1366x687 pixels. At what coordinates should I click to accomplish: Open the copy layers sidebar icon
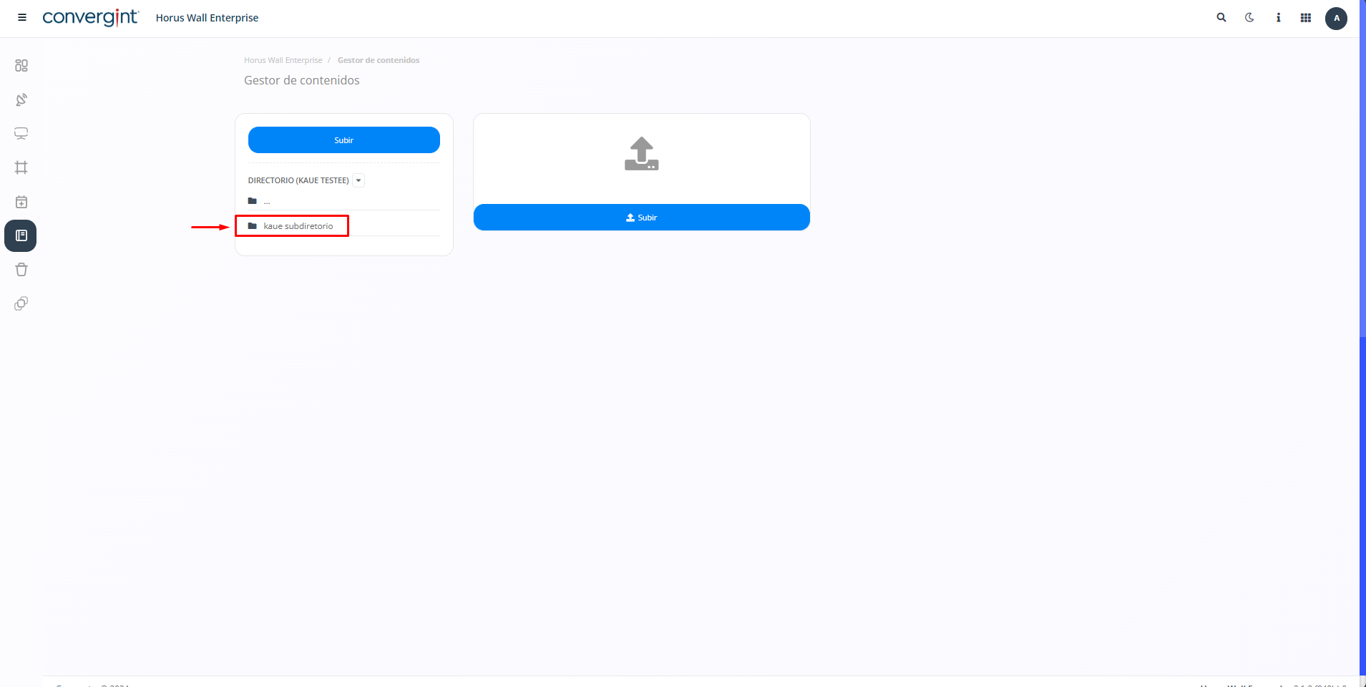pos(21,303)
